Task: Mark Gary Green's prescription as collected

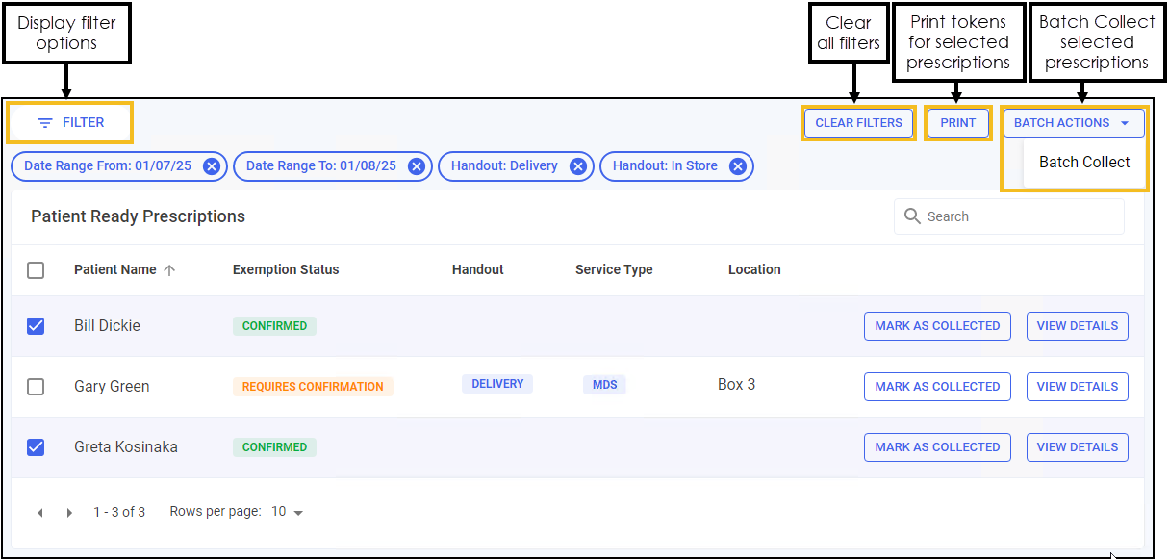Action: pos(937,387)
